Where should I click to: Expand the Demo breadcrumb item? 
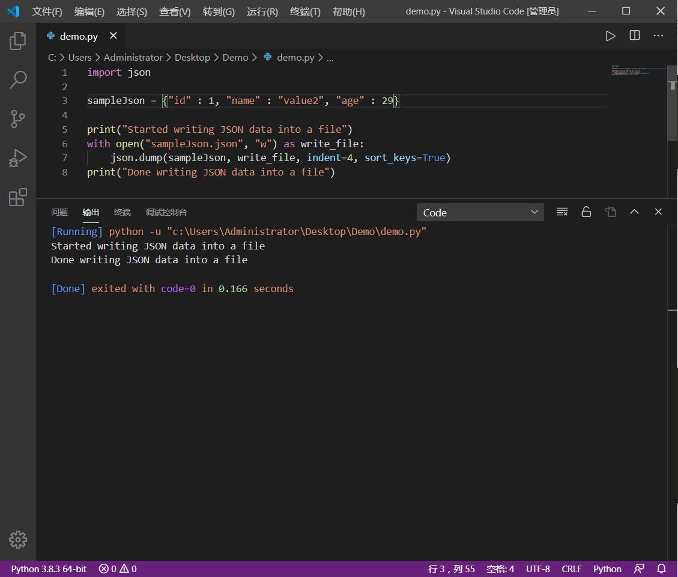(x=235, y=57)
